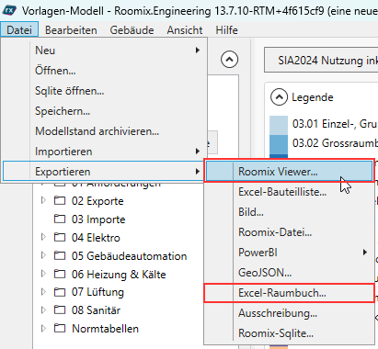The height and width of the screenshot is (349, 378).
Task: Expand the 02 Exporte folder
Action: [43, 200]
